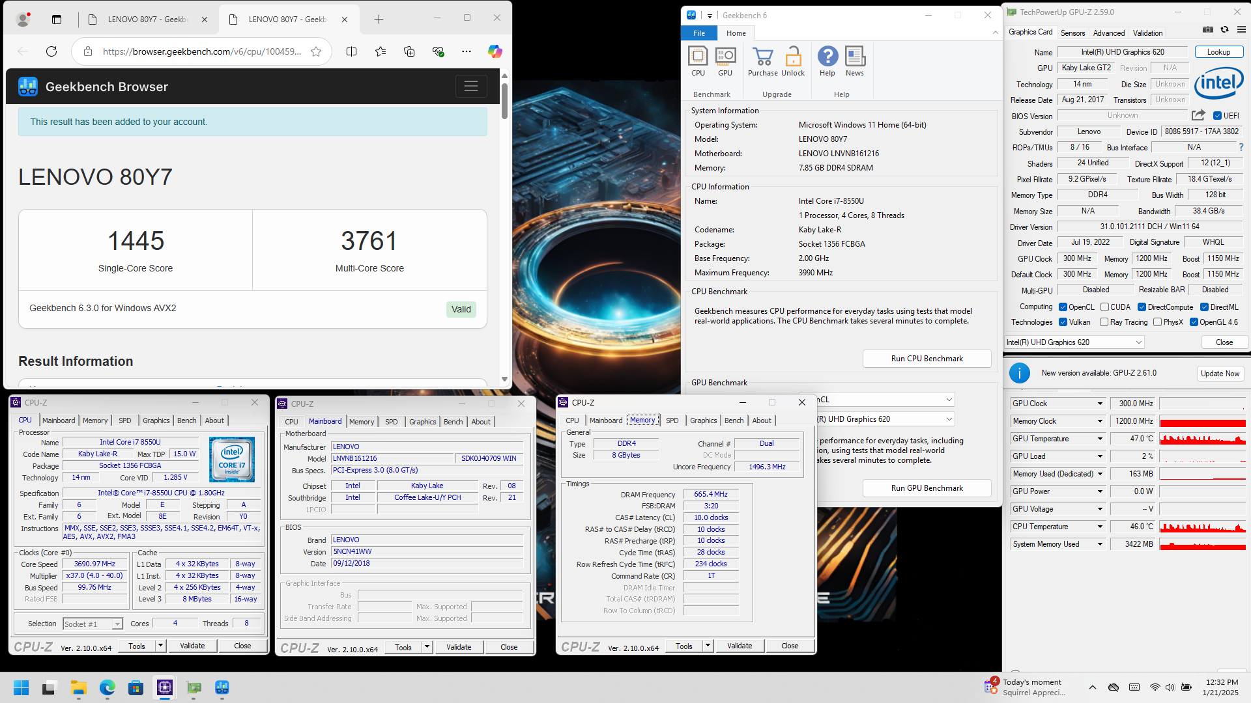This screenshot has width=1251, height=703.
Task: Toggle the OpenGL 4.6 checkbox
Action: coord(1194,322)
